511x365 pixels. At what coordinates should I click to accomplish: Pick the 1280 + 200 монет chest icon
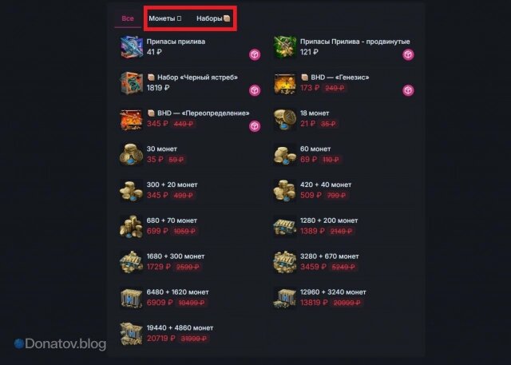click(x=285, y=227)
